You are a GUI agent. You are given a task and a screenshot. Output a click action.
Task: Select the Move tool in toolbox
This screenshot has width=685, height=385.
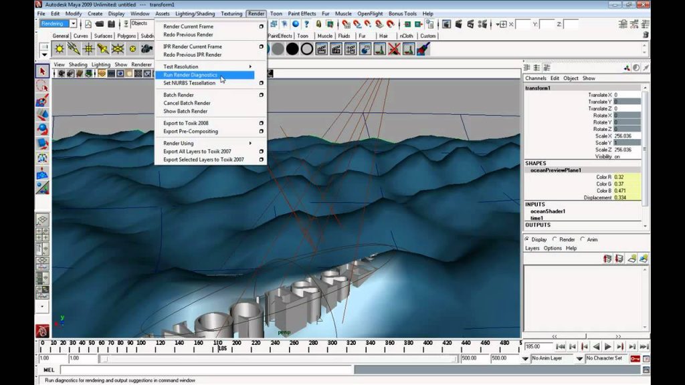point(42,115)
